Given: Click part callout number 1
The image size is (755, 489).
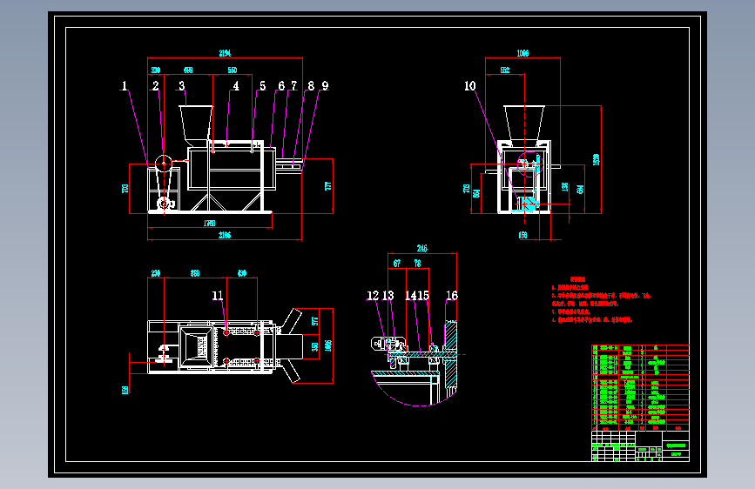Looking at the screenshot, I should tap(125, 85).
